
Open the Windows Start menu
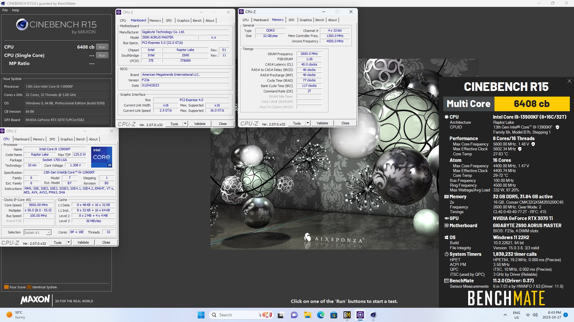[201, 315]
